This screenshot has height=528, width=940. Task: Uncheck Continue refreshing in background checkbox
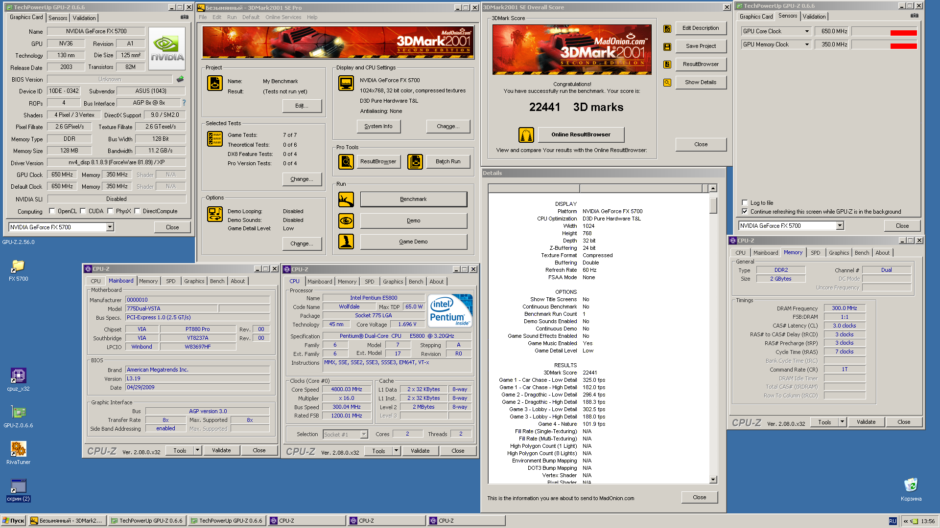coord(745,212)
